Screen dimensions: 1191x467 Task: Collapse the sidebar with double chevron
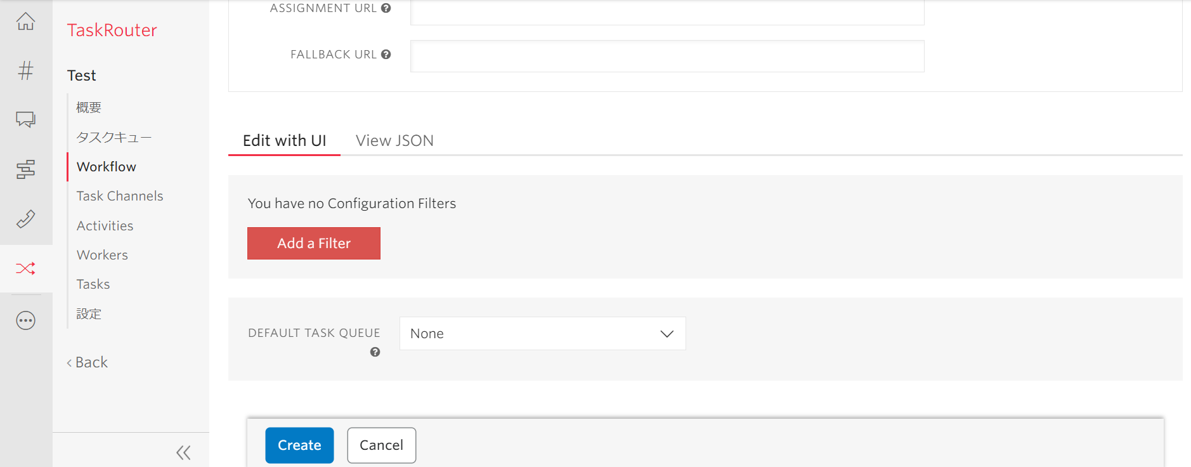[183, 452]
